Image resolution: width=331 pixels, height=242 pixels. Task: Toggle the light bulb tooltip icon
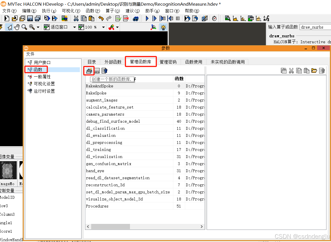tap(163, 27)
